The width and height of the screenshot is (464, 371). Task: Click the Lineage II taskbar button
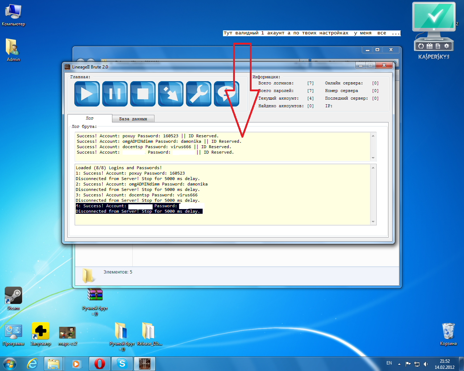click(145, 364)
